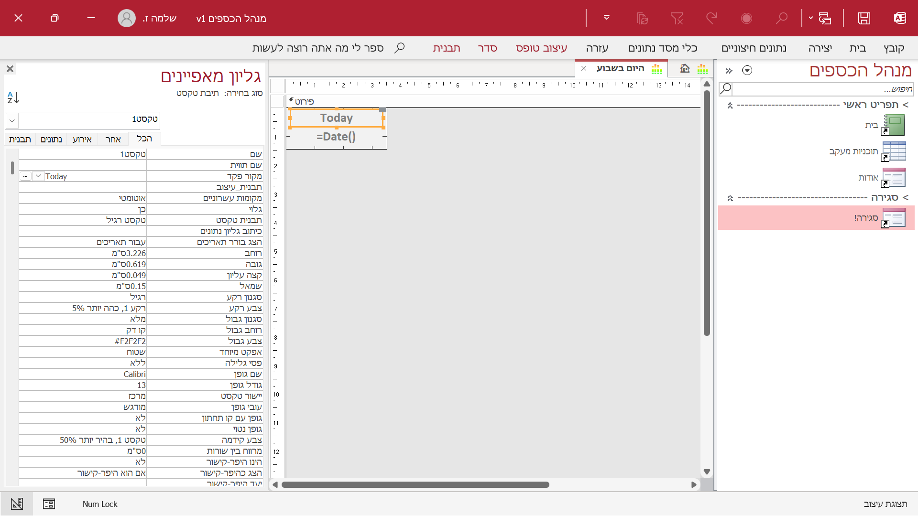Click the user account avatar for שלמה ז.
Screen dimensions: 918x516
point(126,18)
